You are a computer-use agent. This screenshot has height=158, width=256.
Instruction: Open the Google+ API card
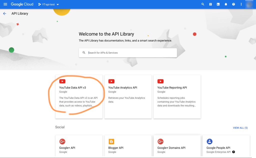79,146
